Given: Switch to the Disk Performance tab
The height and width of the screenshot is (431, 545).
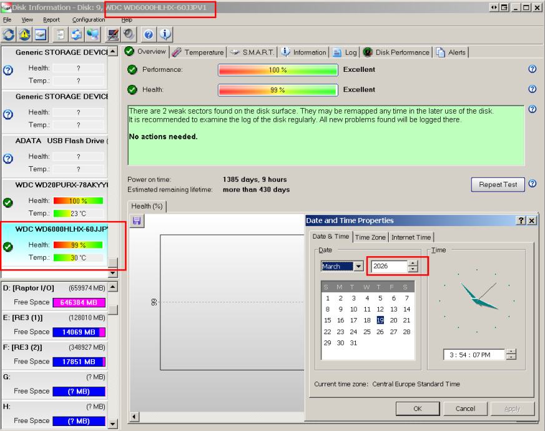Looking at the screenshot, I should (x=396, y=52).
